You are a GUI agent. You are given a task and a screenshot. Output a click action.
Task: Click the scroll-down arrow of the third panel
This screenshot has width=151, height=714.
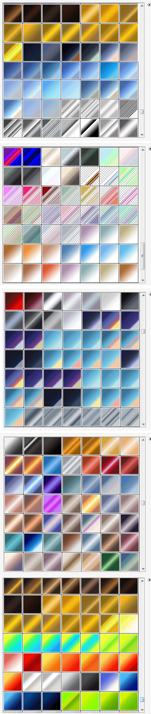pos(143,424)
